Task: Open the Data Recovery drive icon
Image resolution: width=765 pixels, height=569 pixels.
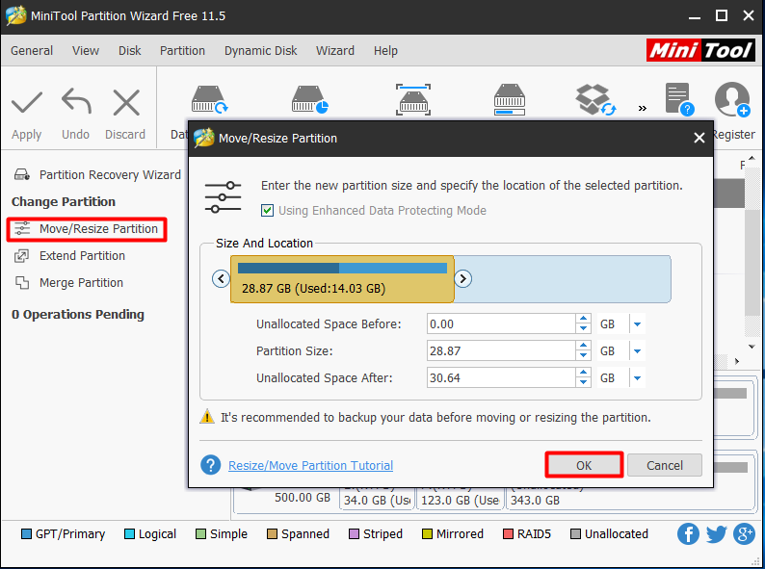Action: click(209, 99)
